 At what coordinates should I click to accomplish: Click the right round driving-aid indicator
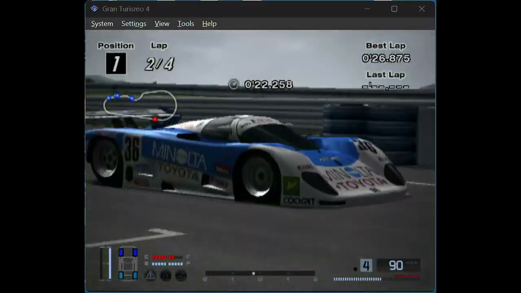pos(181,276)
